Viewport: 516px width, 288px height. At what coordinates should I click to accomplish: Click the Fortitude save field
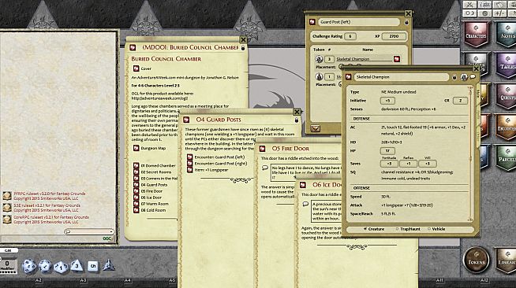(x=389, y=164)
